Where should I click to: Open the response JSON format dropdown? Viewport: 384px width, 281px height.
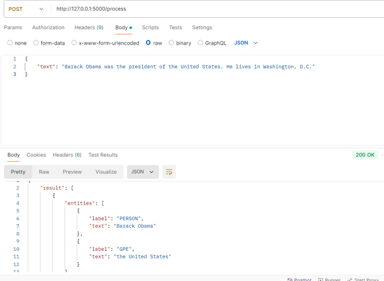[143, 172]
